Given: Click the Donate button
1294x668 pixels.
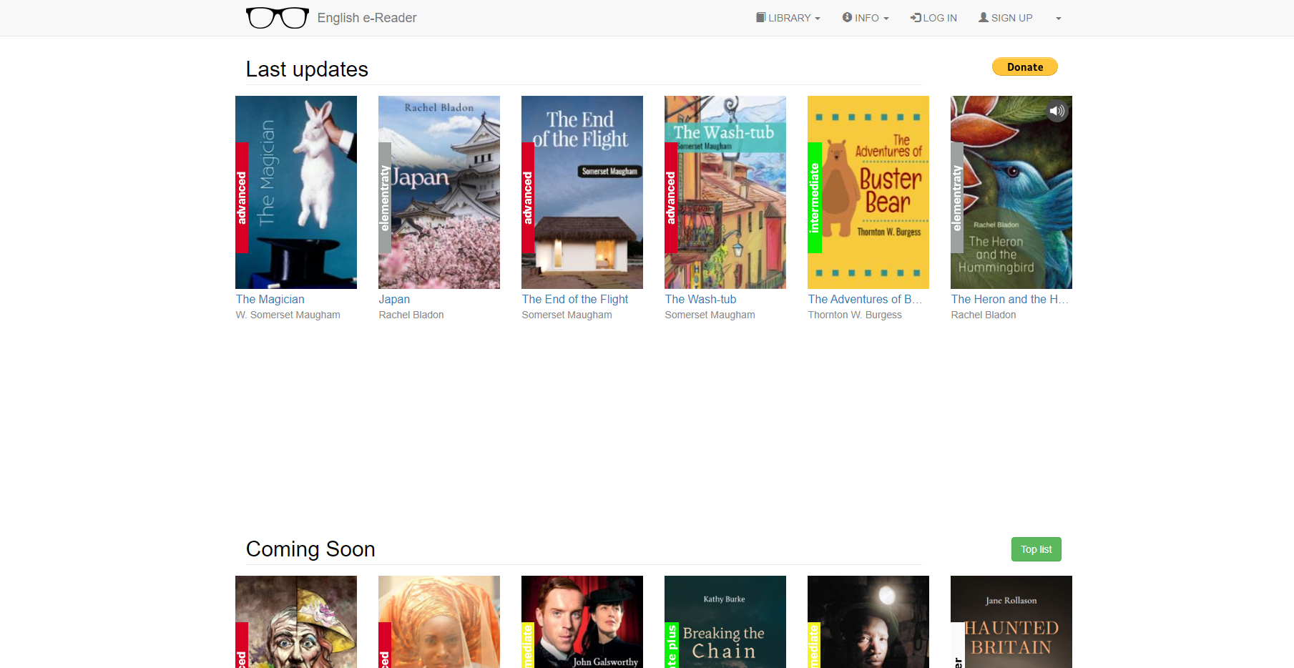Looking at the screenshot, I should pos(1024,67).
